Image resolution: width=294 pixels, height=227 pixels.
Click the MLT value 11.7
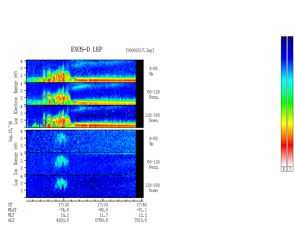click(x=104, y=215)
